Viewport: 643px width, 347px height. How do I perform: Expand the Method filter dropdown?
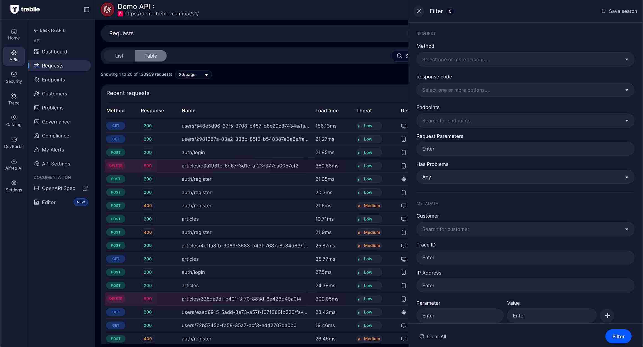pyautogui.click(x=525, y=60)
